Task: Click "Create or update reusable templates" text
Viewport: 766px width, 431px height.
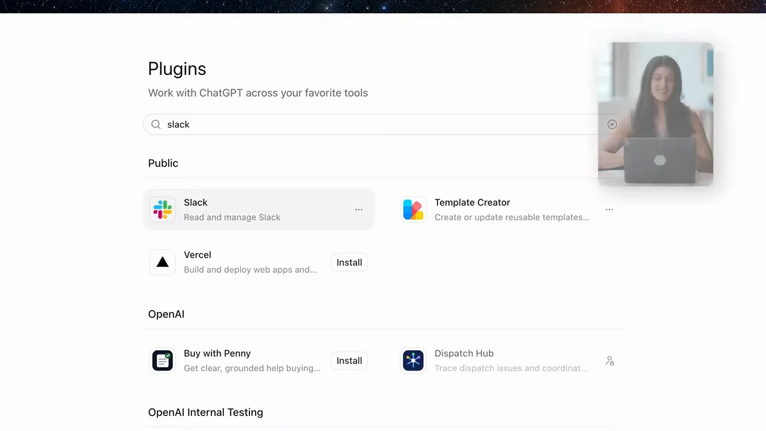Action: 512,217
